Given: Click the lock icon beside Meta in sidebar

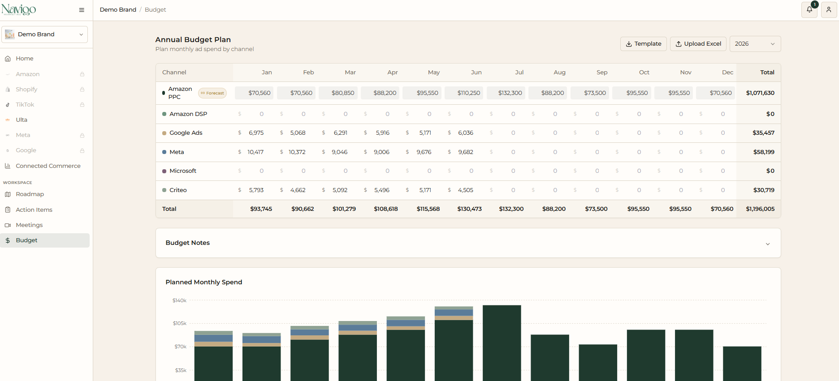Looking at the screenshot, I should (x=82, y=135).
